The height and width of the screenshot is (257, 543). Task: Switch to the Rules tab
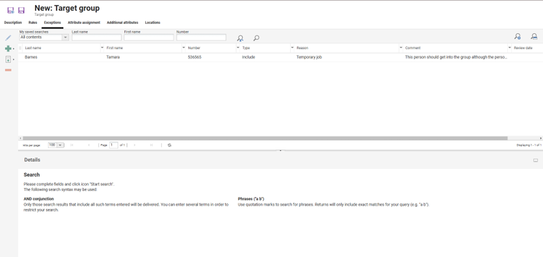coord(33,22)
